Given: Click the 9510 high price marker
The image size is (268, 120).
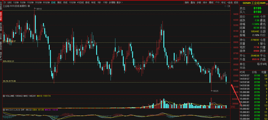Looking at the screenshot, I should (39, 9).
